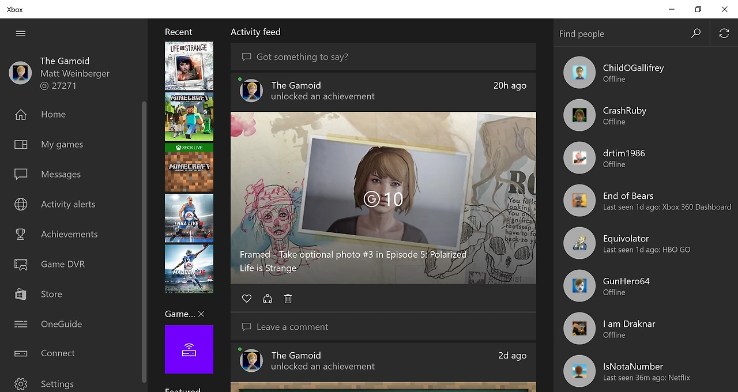Collapse the Game clips section
The height and width of the screenshot is (392, 738).
tap(201, 314)
